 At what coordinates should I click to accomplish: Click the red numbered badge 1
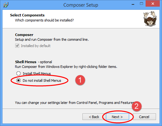[80, 80]
